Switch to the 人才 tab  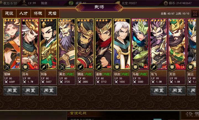coord(23,13)
